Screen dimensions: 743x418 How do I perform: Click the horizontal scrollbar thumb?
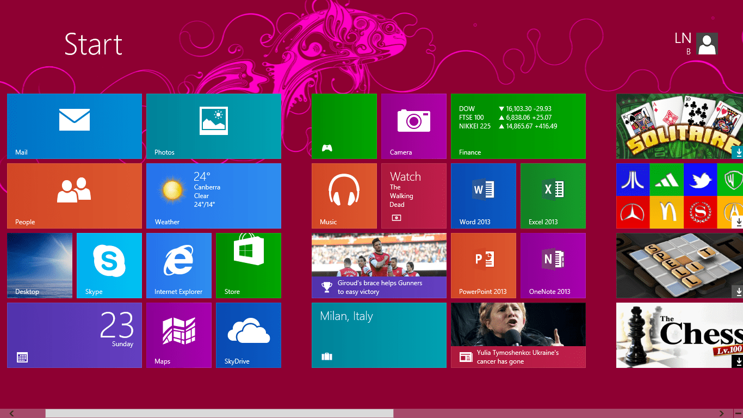tap(219, 414)
